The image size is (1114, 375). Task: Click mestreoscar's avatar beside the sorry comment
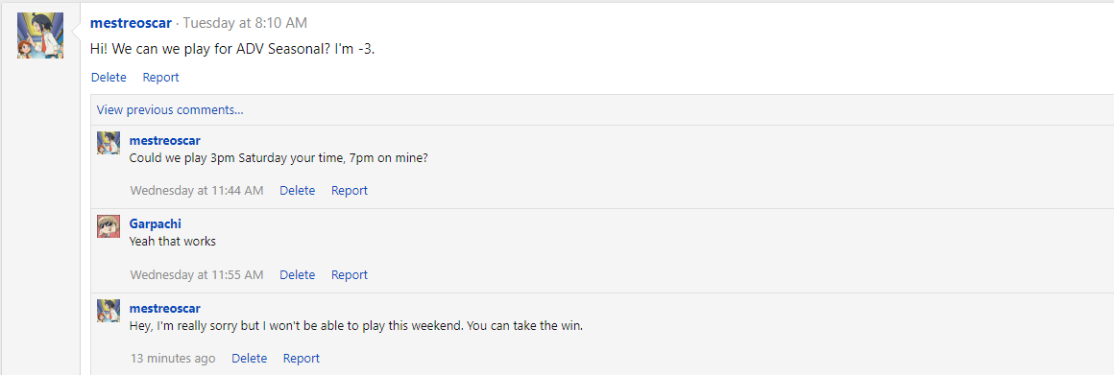(108, 311)
